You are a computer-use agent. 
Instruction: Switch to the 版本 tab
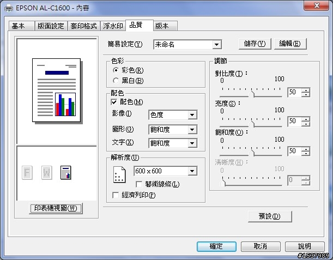(x=165, y=26)
